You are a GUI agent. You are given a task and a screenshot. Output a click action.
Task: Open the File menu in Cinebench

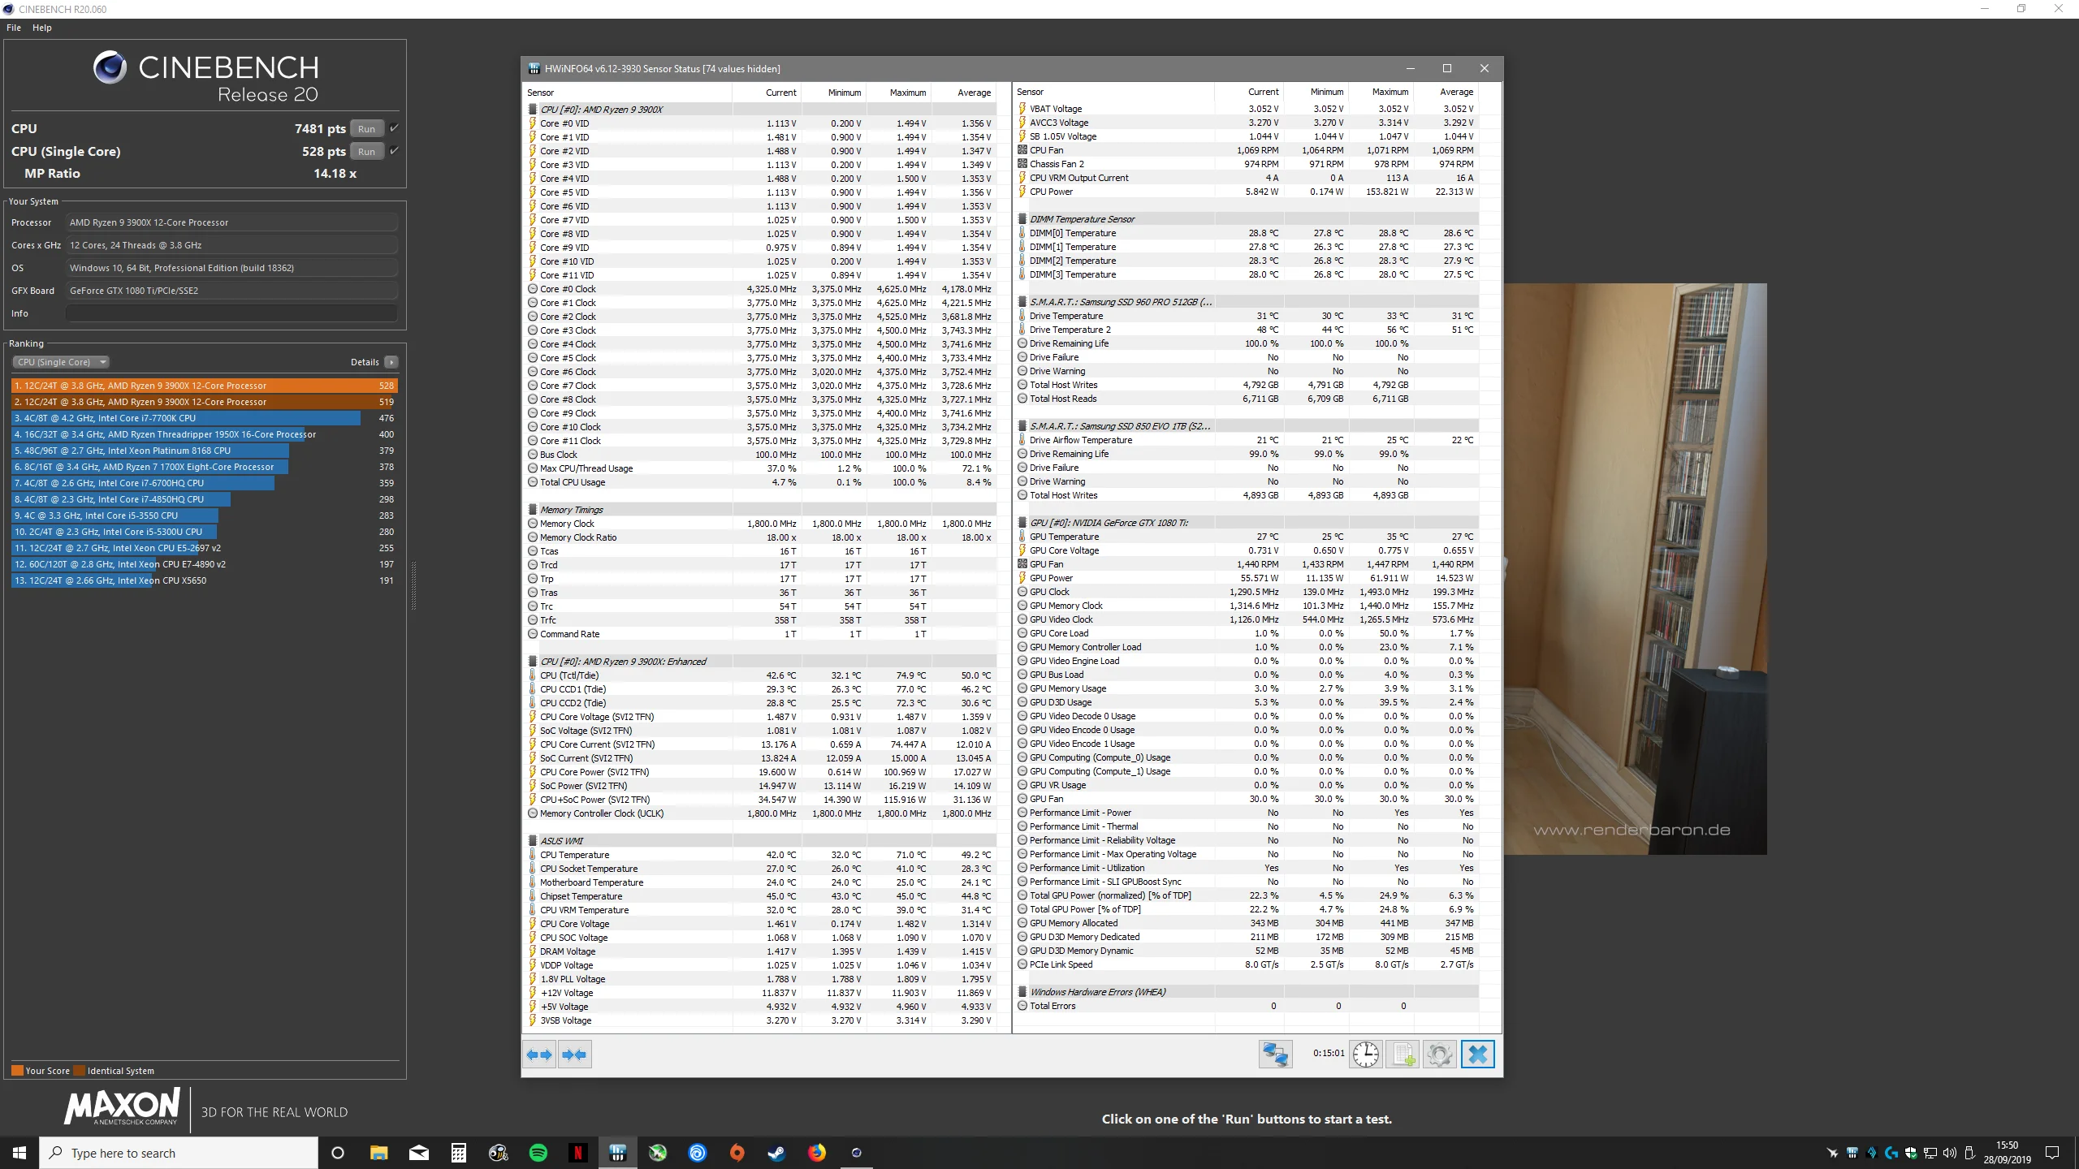pyautogui.click(x=14, y=28)
